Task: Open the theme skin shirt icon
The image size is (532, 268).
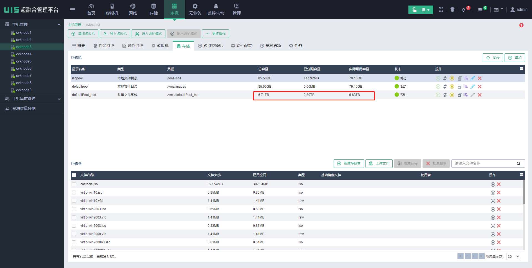Action: pyautogui.click(x=452, y=10)
